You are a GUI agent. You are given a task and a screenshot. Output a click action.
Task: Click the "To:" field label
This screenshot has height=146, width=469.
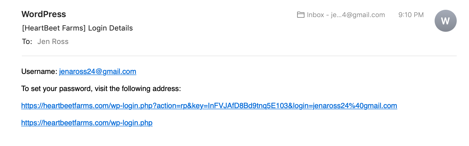(27, 42)
